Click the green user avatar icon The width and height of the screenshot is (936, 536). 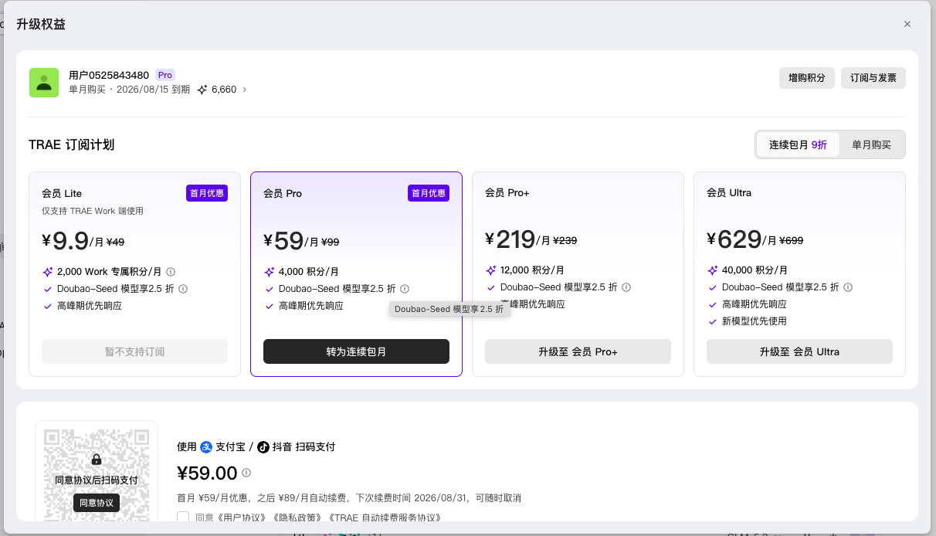[x=44, y=83]
